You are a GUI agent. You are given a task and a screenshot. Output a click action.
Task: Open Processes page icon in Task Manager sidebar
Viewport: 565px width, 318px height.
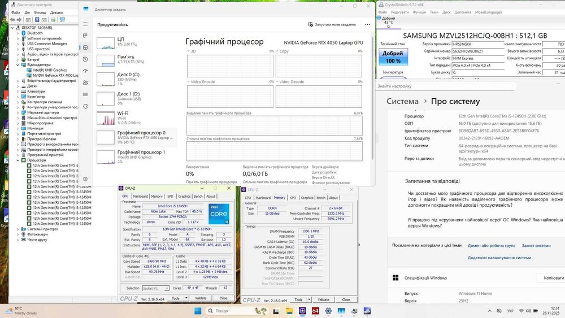(x=85, y=36)
